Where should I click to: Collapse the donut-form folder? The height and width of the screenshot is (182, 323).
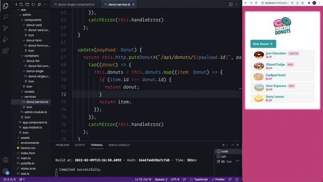34,40
